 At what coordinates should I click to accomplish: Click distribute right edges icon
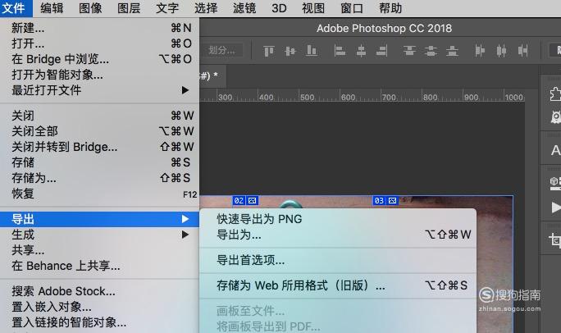click(522, 51)
